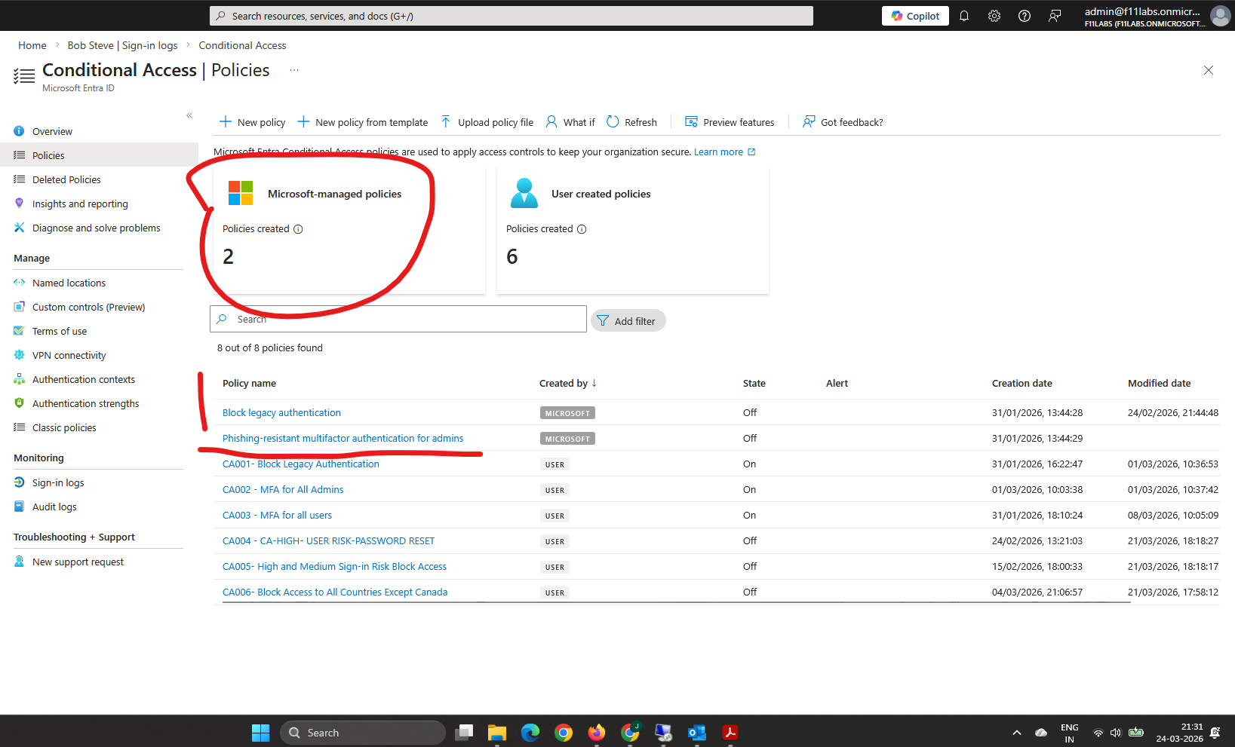
Task: Click the help question mark icon
Action: pyautogui.click(x=1025, y=16)
